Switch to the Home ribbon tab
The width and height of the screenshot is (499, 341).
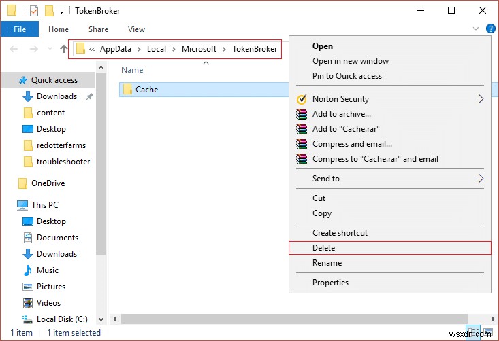59,29
